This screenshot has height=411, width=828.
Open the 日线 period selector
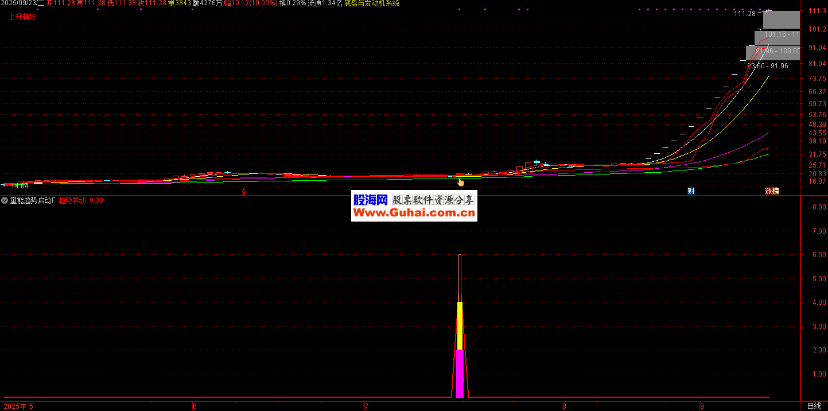pos(814,406)
